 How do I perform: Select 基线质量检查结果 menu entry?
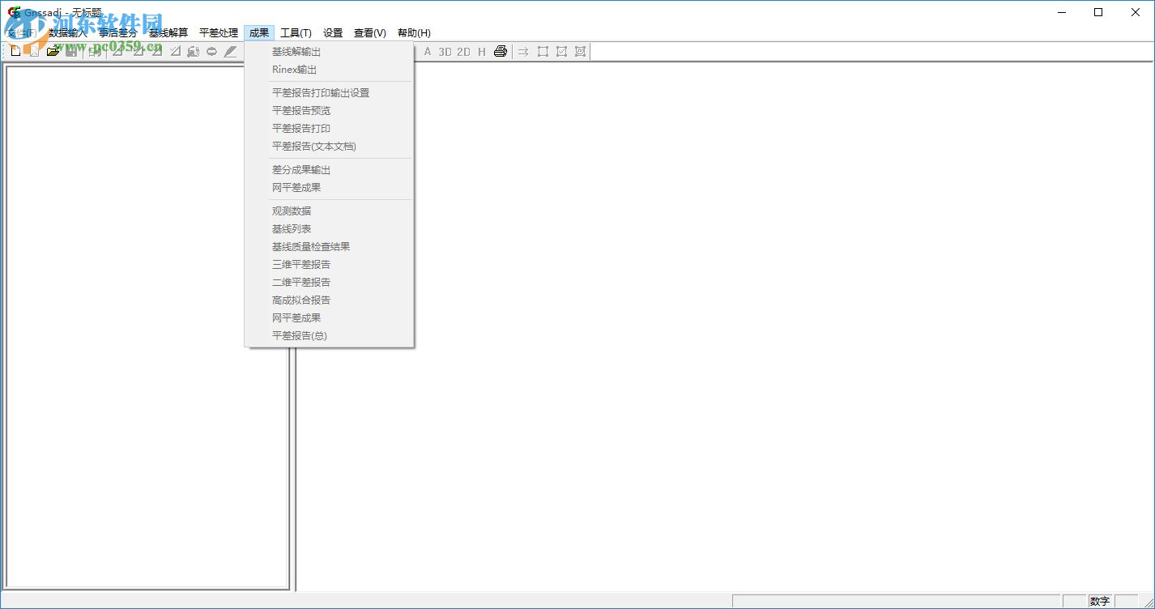point(330,247)
